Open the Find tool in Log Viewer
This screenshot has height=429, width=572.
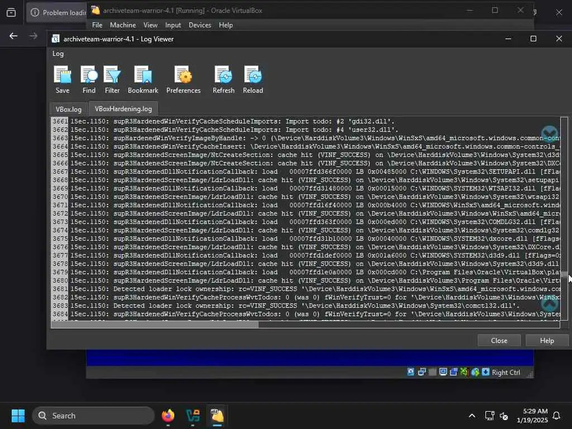89,79
